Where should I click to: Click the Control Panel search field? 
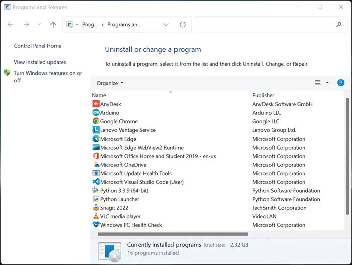271,24
